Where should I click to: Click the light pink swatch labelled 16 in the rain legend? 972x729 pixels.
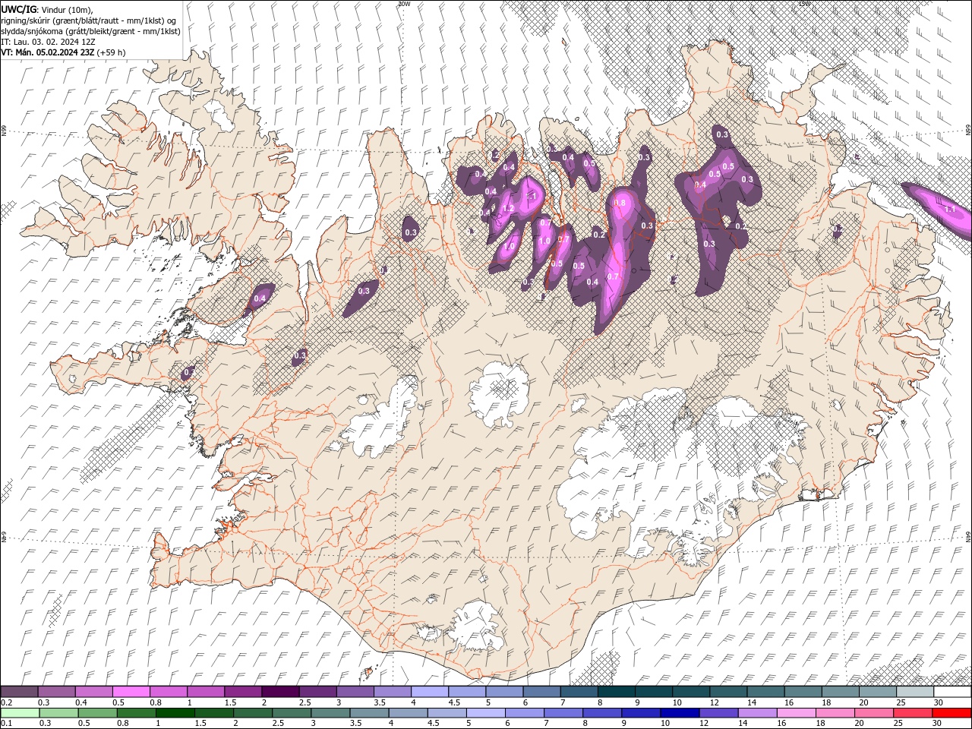pyautogui.click(x=797, y=713)
